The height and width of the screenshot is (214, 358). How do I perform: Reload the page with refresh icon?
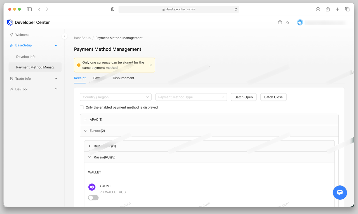[x=236, y=9]
